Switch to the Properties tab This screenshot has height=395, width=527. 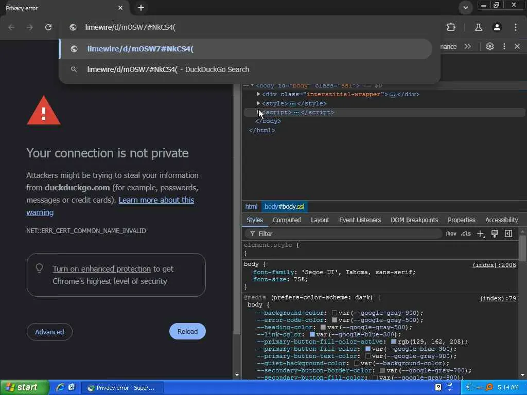point(462,220)
